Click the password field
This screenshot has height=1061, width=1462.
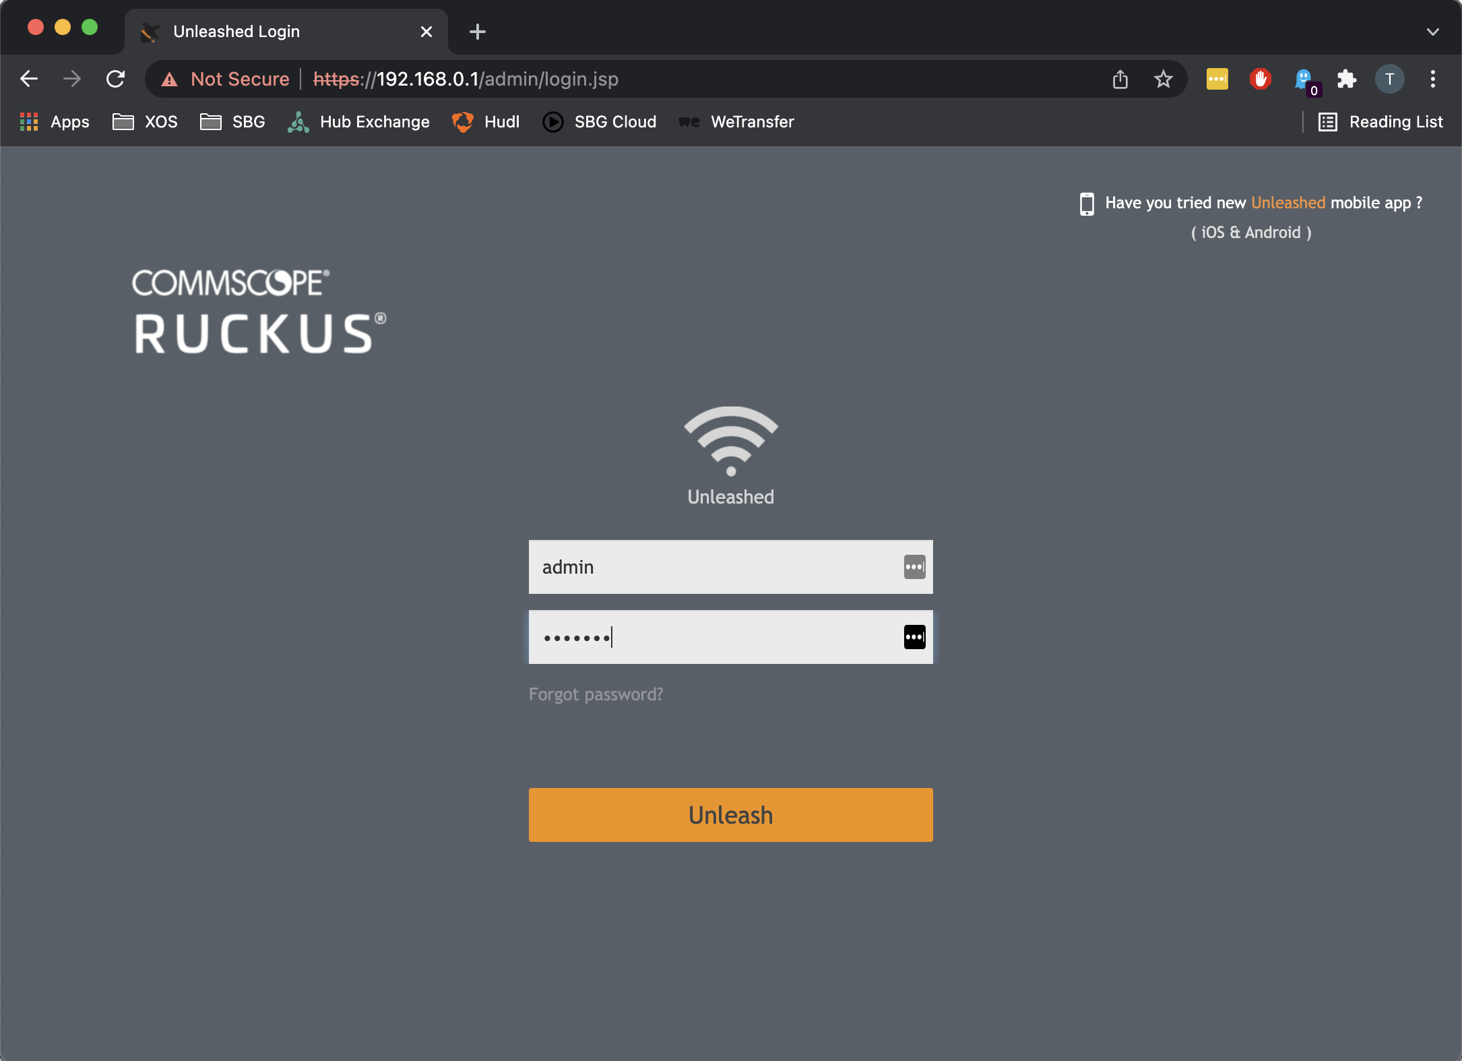tap(731, 637)
